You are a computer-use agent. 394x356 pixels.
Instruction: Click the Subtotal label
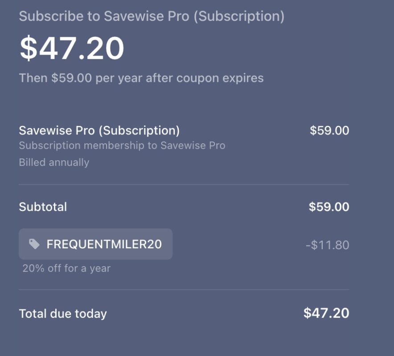tap(43, 206)
